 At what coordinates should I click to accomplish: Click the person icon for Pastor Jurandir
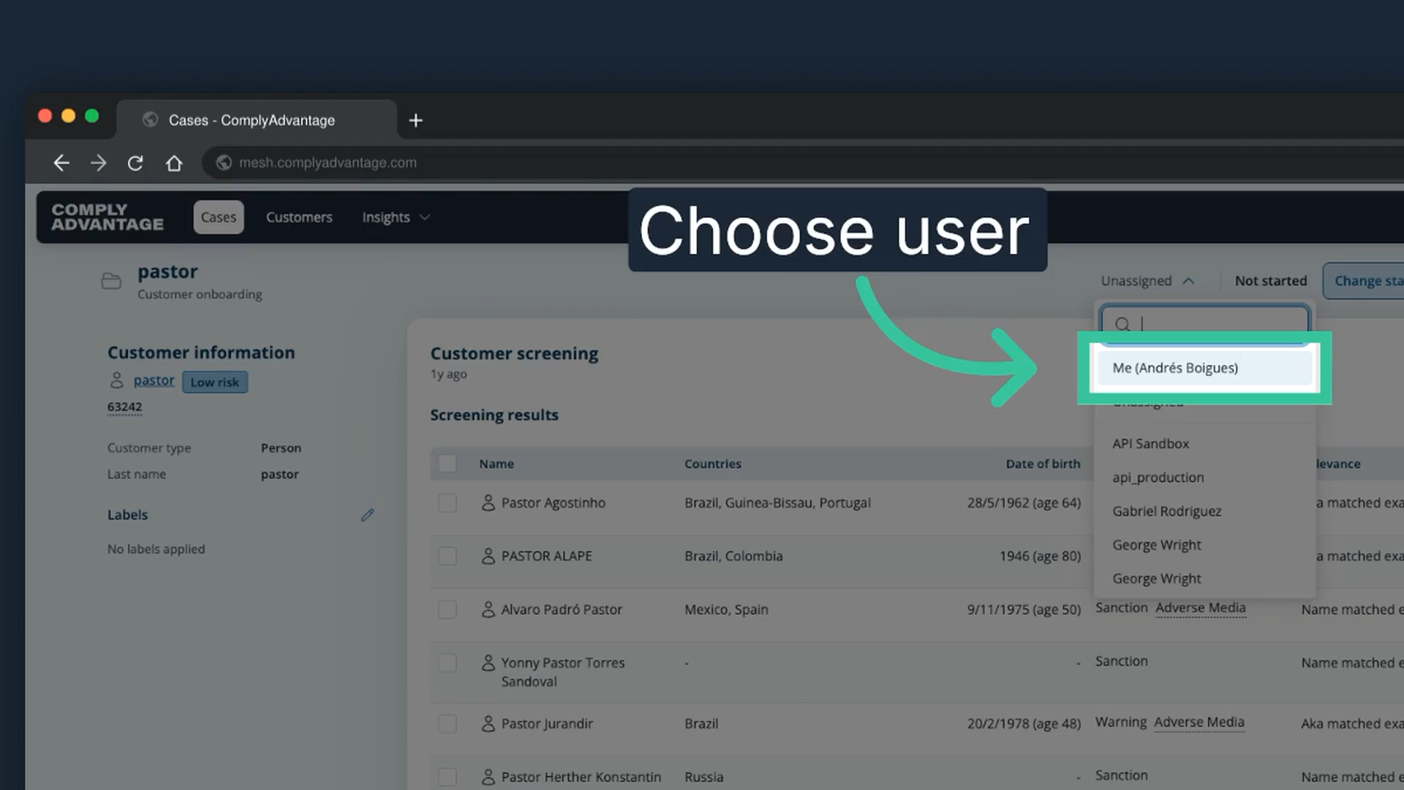point(488,724)
